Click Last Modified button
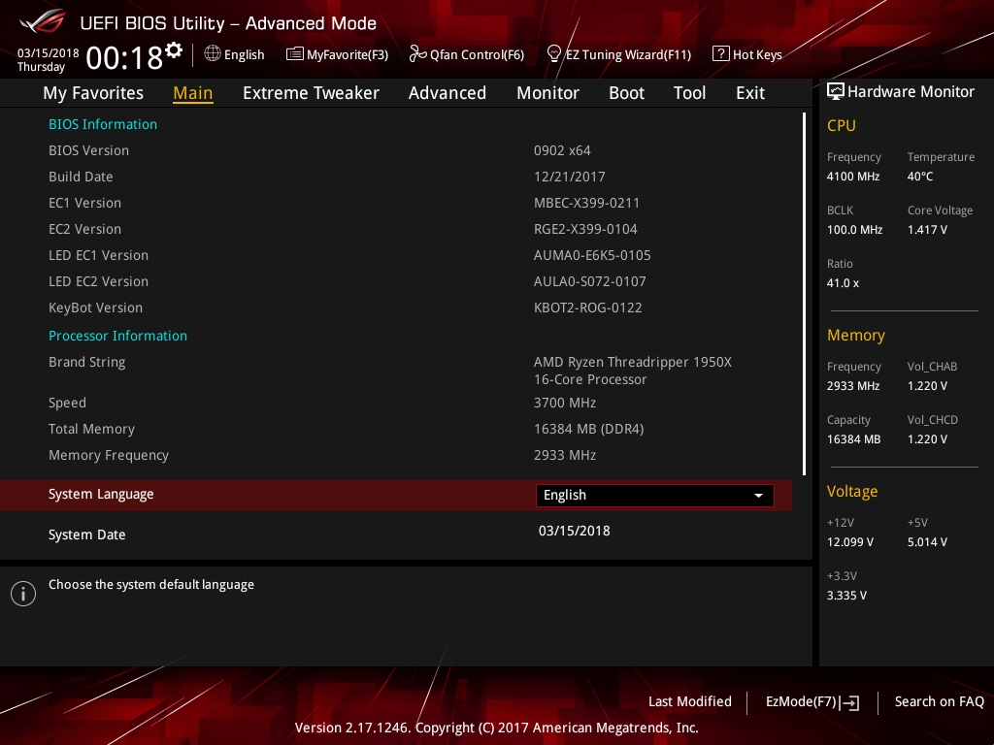This screenshot has width=994, height=745. [x=690, y=701]
